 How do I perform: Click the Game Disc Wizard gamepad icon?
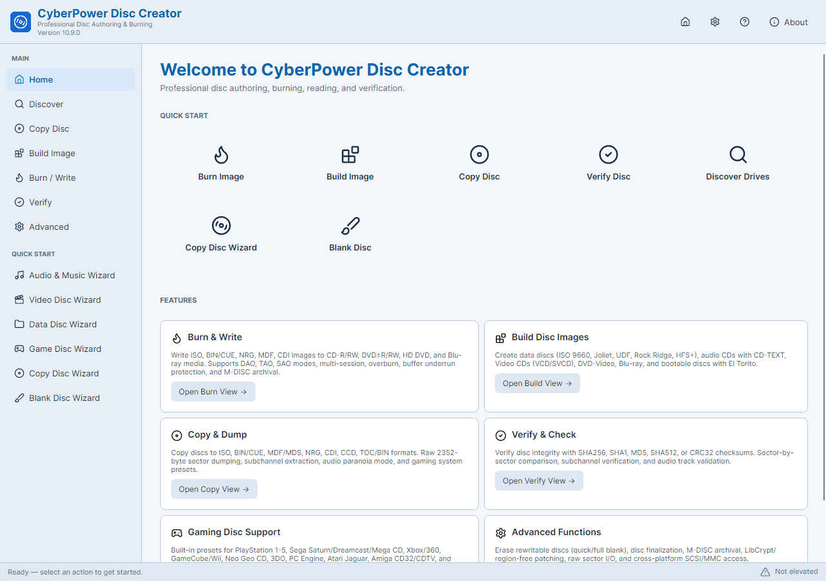(x=19, y=349)
